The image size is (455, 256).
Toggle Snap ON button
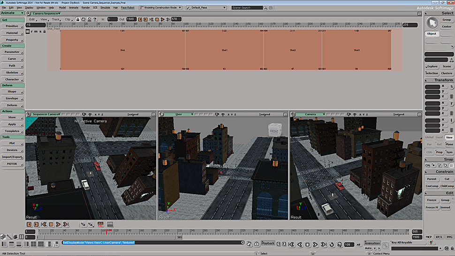[x=428, y=166]
